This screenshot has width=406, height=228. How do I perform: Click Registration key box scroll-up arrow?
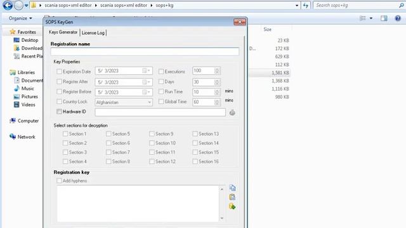[222, 189]
